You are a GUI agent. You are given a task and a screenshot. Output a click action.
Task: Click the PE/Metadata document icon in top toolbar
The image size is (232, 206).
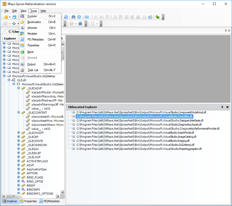pos(66,17)
